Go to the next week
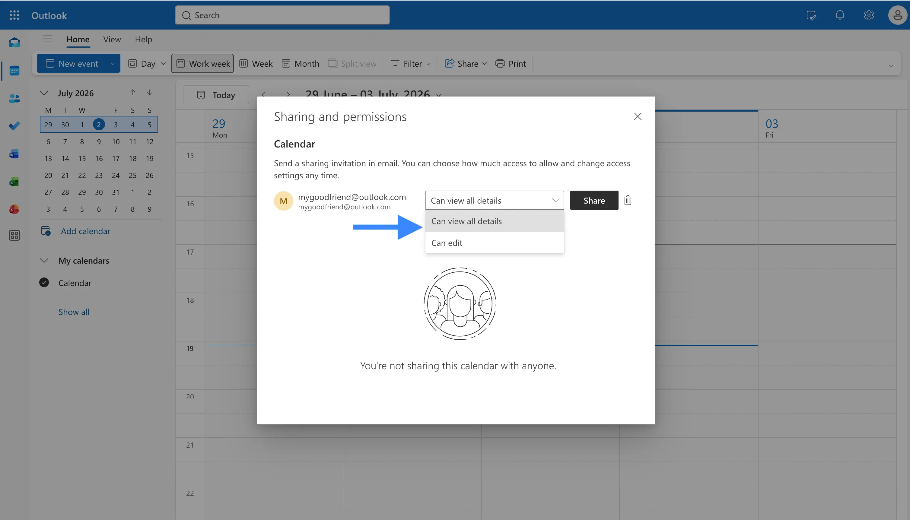 (288, 95)
